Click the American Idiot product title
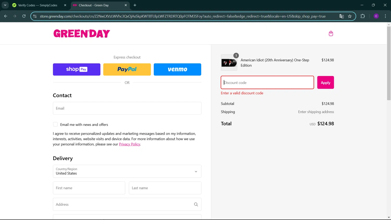Image resolution: width=391 pixels, height=220 pixels. click(x=275, y=63)
